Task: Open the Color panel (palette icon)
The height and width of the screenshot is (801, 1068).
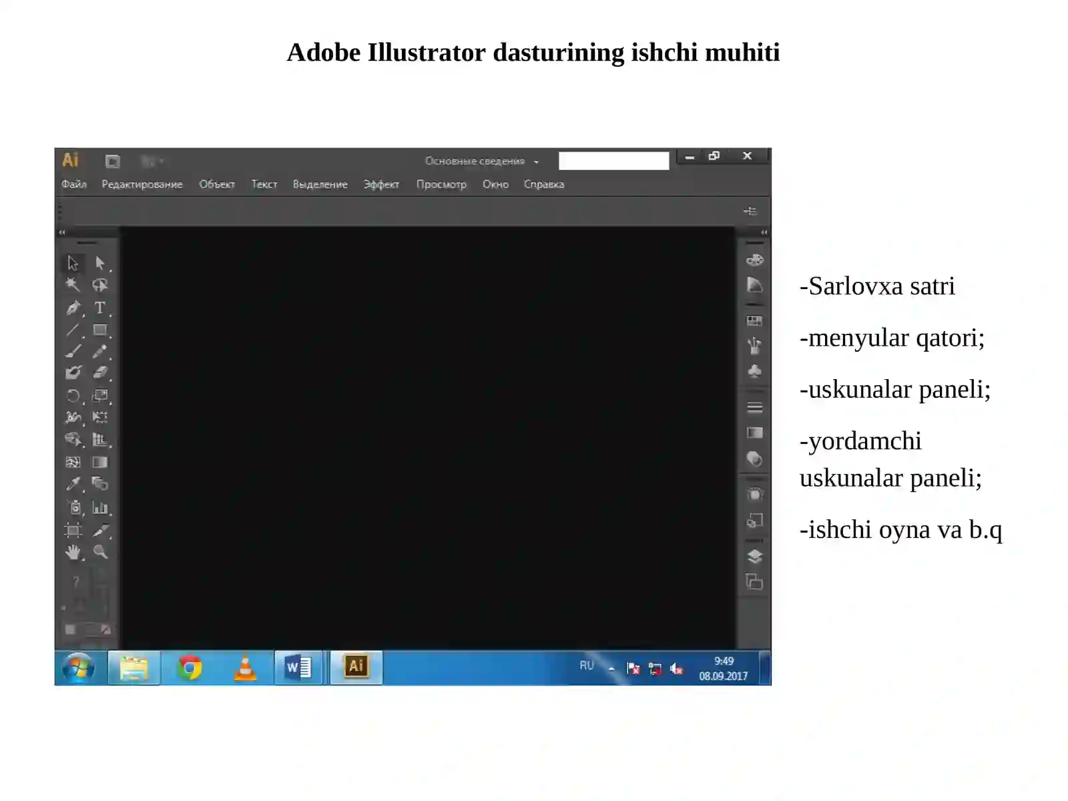Action: click(754, 260)
